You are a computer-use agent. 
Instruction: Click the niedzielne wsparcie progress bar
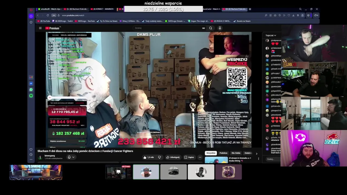pos(163,9)
